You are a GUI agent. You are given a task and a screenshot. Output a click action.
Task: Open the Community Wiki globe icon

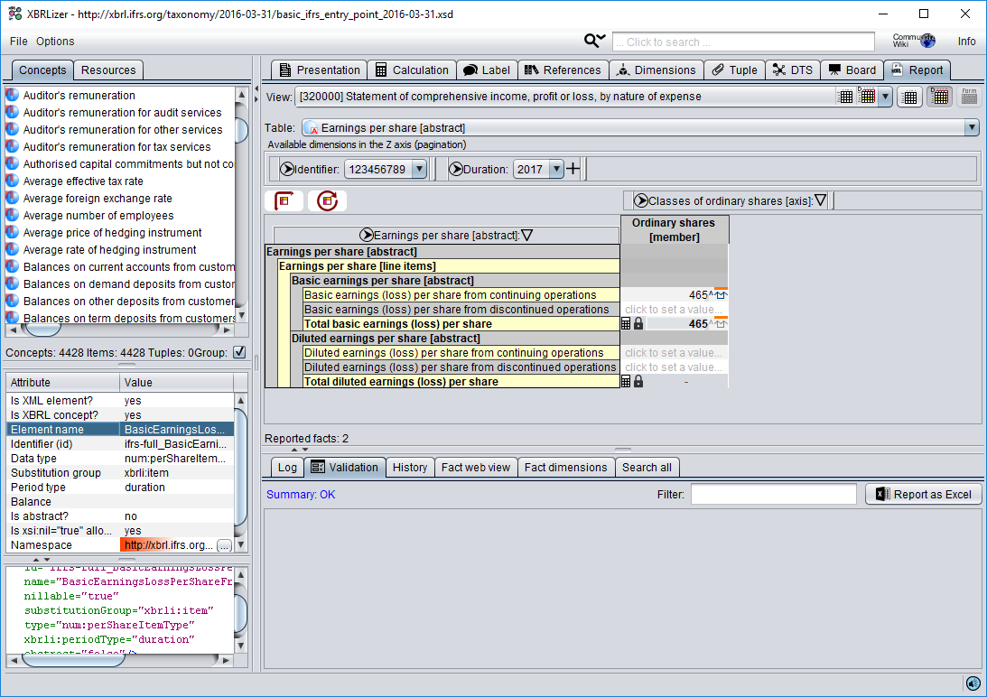tap(927, 41)
